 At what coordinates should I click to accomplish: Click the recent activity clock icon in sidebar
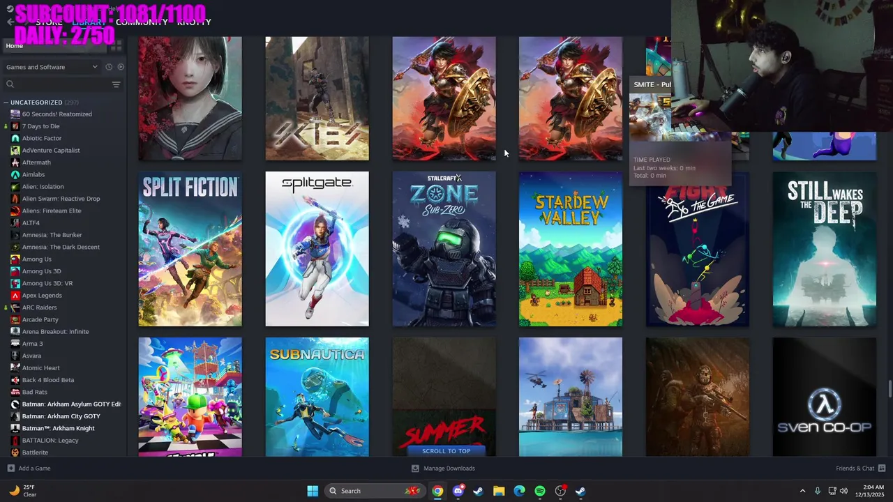pyautogui.click(x=109, y=67)
